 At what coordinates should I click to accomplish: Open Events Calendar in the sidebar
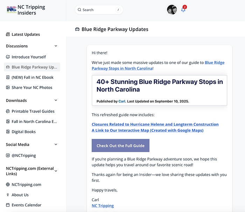coord(26,205)
